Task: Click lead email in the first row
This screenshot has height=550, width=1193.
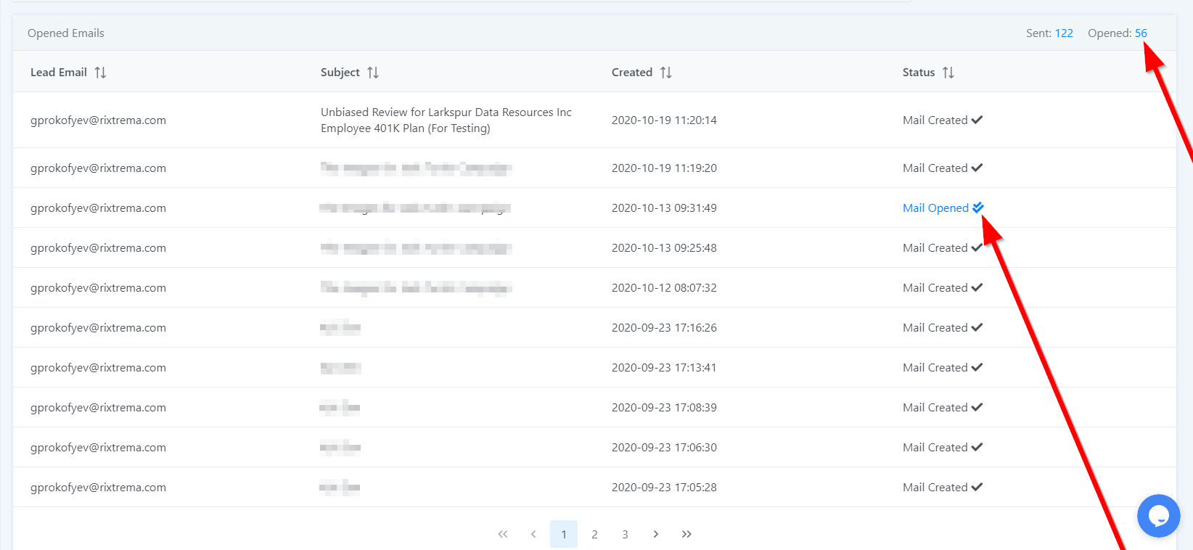Action: coord(98,120)
